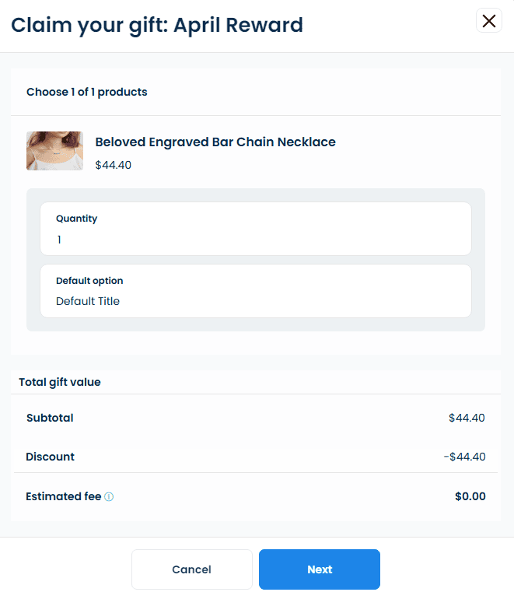Viewport: 514px width, 606px height.
Task: Click the Discount amount -$44.40
Action: [x=464, y=457]
